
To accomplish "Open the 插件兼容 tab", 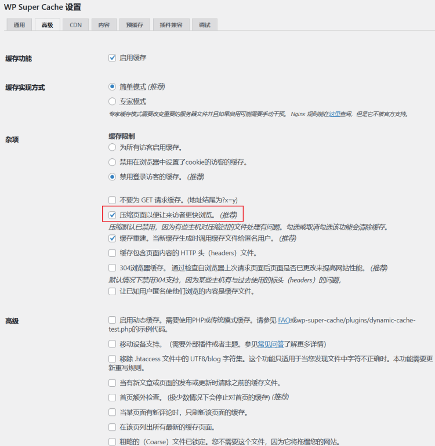I will [171, 25].
